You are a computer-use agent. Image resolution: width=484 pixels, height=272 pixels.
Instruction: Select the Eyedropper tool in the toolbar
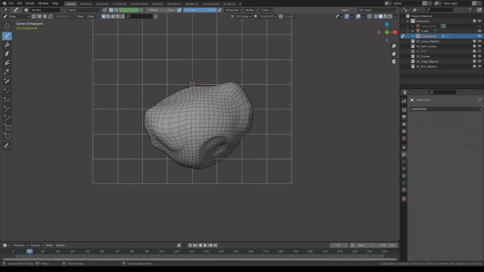point(7,81)
